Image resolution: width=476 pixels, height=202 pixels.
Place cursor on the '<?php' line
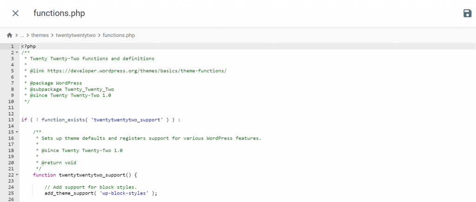[x=28, y=46]
